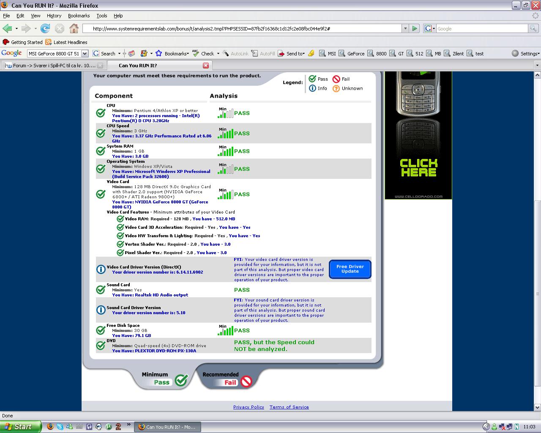Image resolution: width=541 pixels, height=433 pixels.
Task: Click the address bar URL field
Action: [242, 28]
